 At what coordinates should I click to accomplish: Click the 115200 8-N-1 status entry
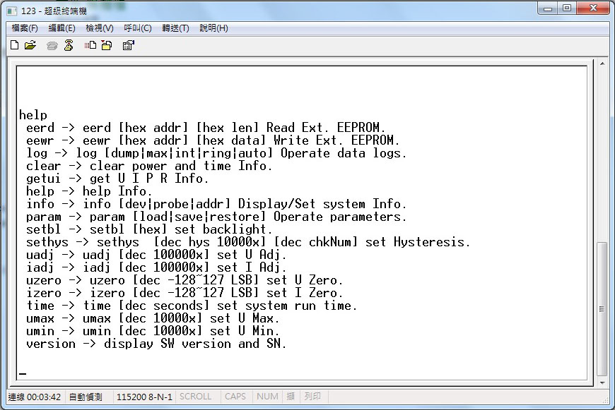(x=144, y=397)
